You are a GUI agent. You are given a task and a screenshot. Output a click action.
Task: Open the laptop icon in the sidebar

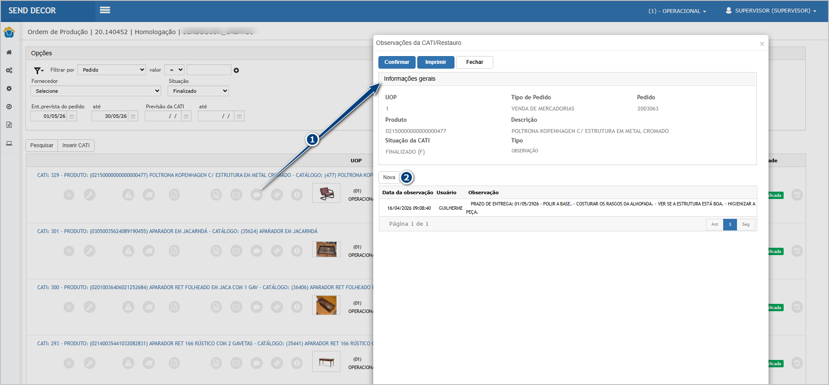9,143
